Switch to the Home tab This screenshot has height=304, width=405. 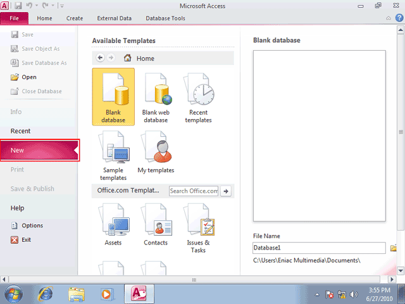tap(44, 18)
